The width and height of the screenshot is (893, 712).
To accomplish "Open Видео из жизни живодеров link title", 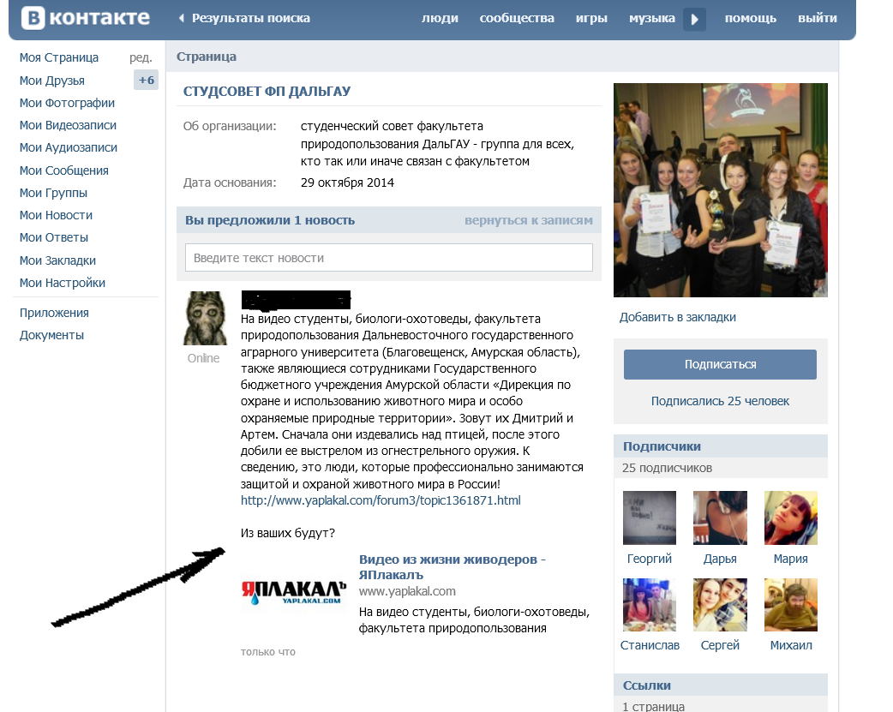I will [x=452, y=566].
